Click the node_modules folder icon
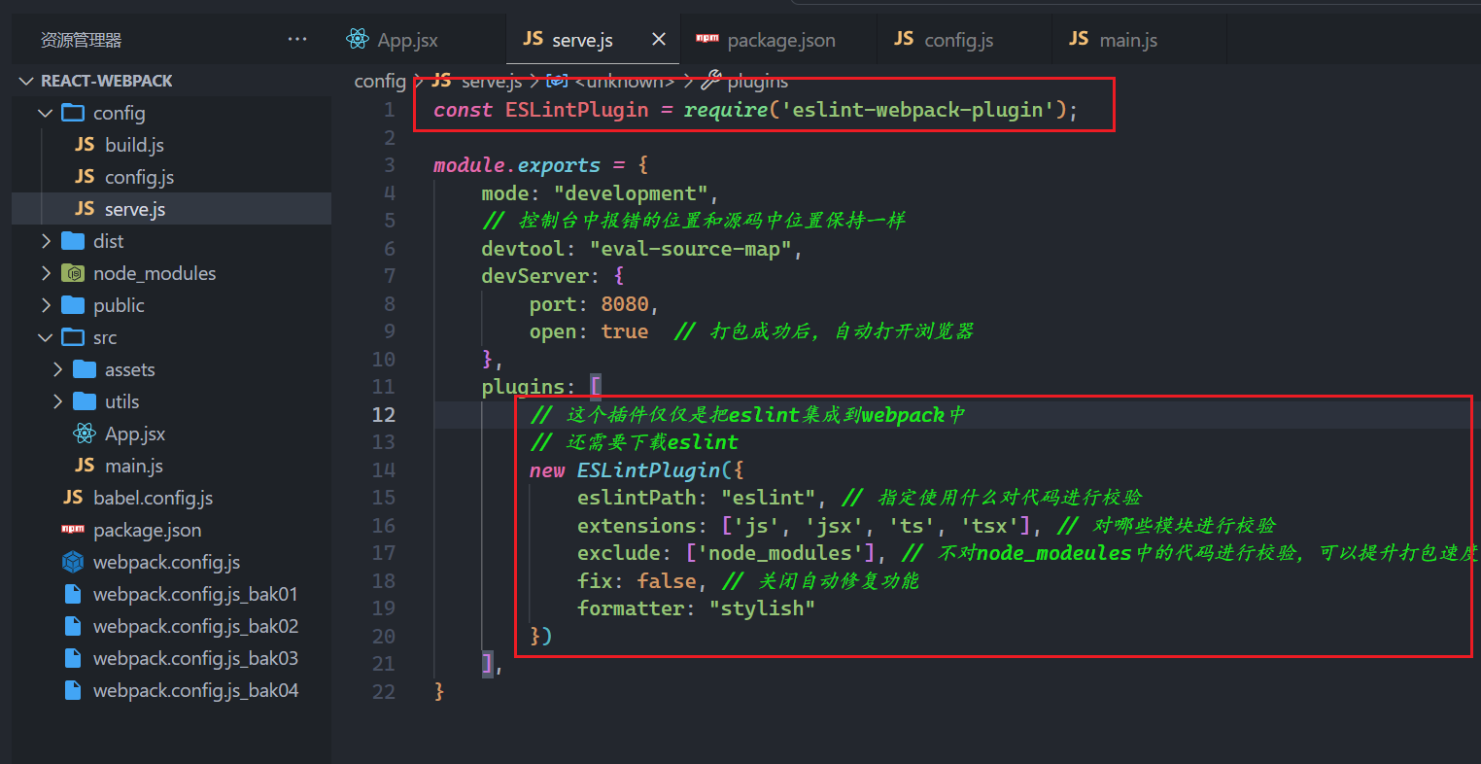The image size is (1481, 764). (73, 273)
